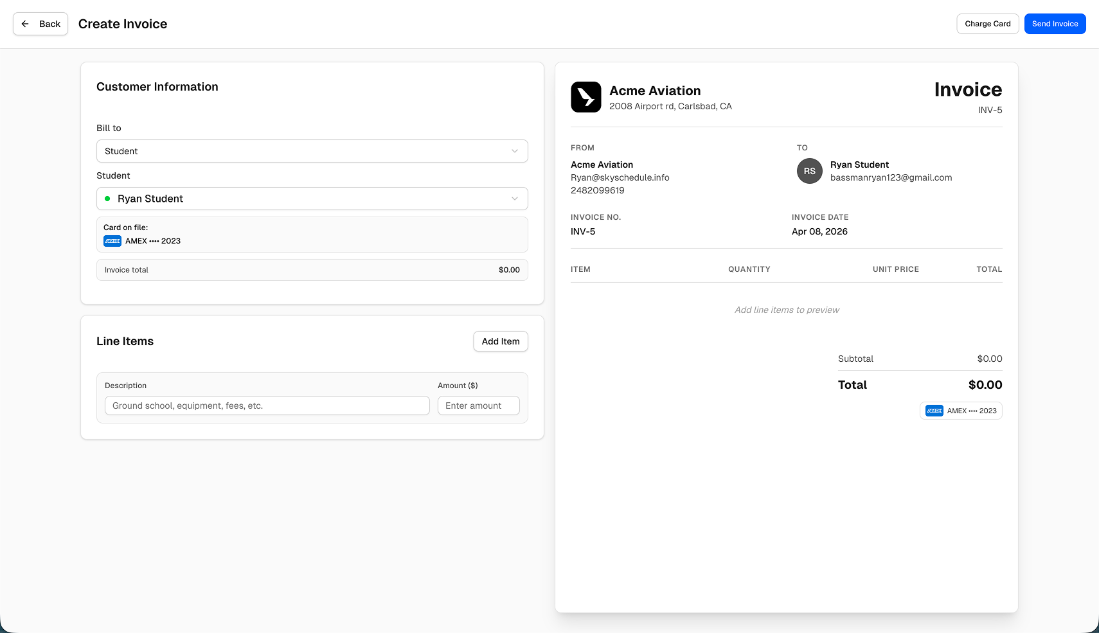Click the Create Invoice page title
The image size is (1099, 633).
coord(122,23)
